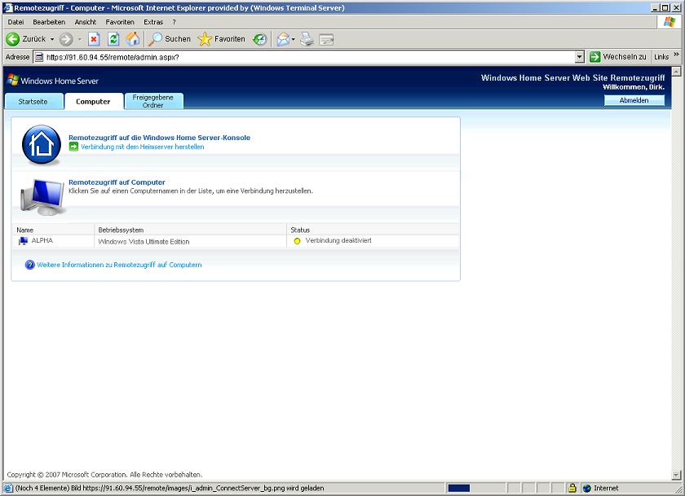
Task: Click the printer icon in toolbar
Action: [x=307, y=39]
